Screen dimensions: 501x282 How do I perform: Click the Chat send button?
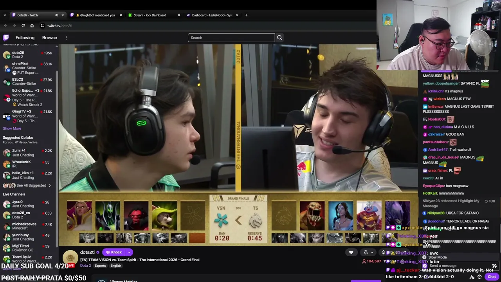[492, 277]
